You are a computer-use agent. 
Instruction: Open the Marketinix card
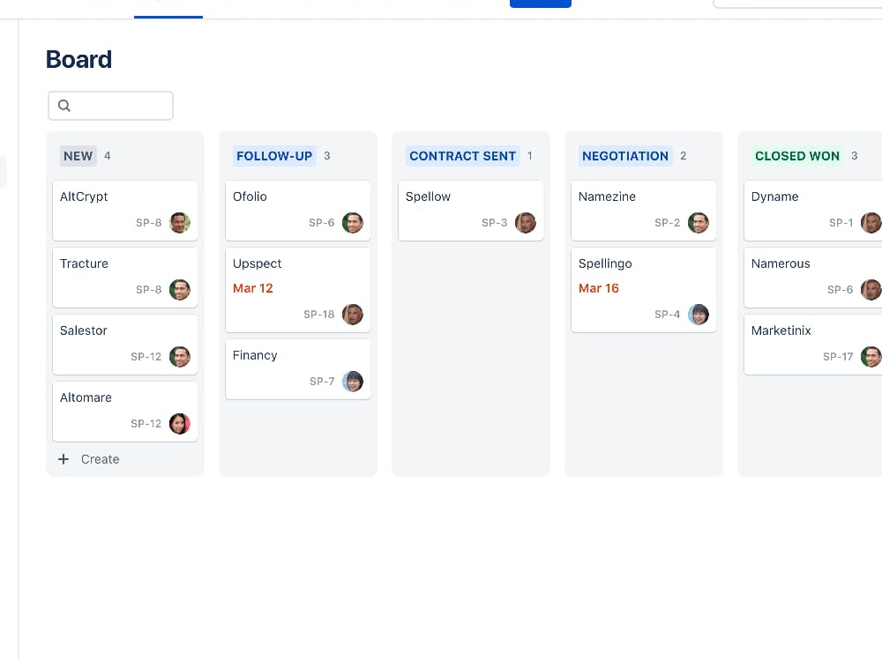click(813, 345)
